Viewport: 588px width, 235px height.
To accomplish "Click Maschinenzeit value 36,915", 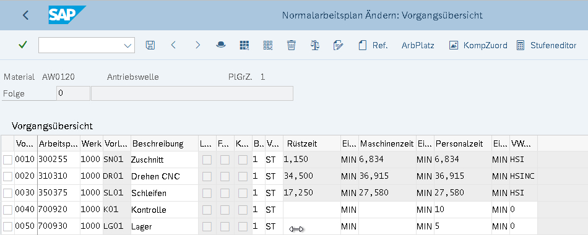I will (387, 176).
